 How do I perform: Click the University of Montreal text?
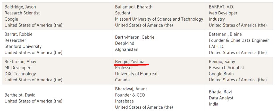[x=136, y=74]
